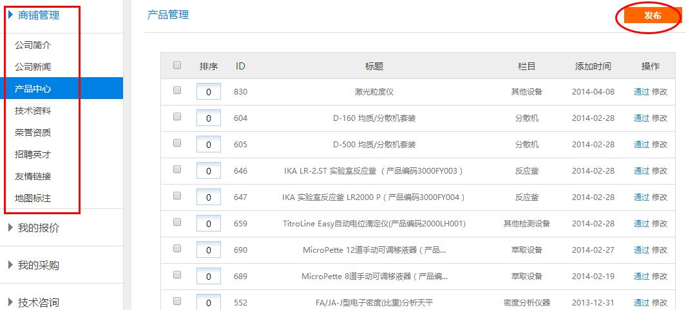Click 密度分析仪器 category cell
The image size is (686, 310).
click(x=527, y=302)
